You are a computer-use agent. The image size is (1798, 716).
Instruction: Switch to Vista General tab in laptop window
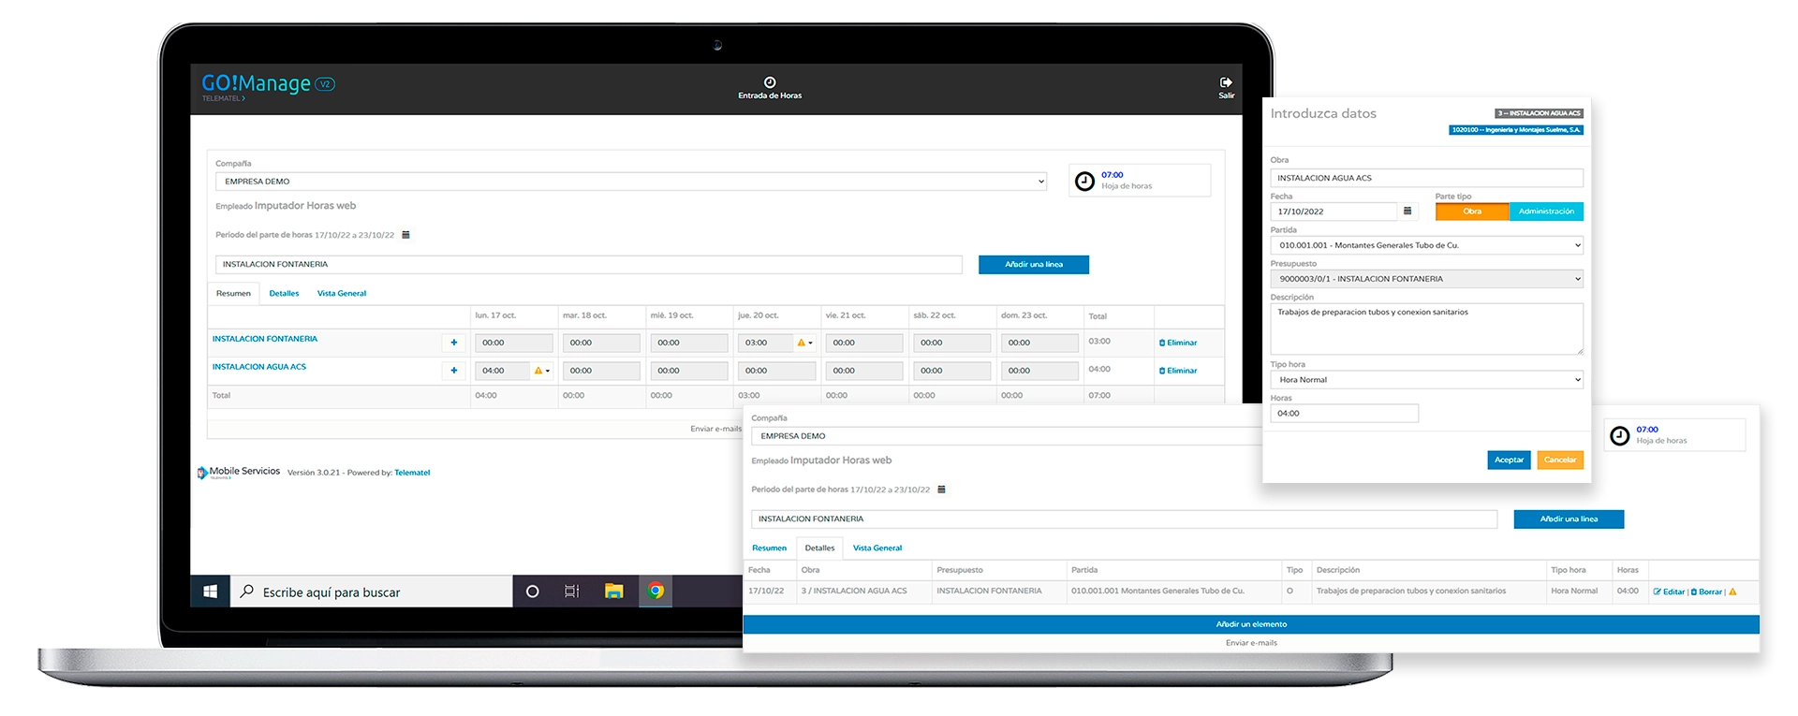click(x=342, y=294)
